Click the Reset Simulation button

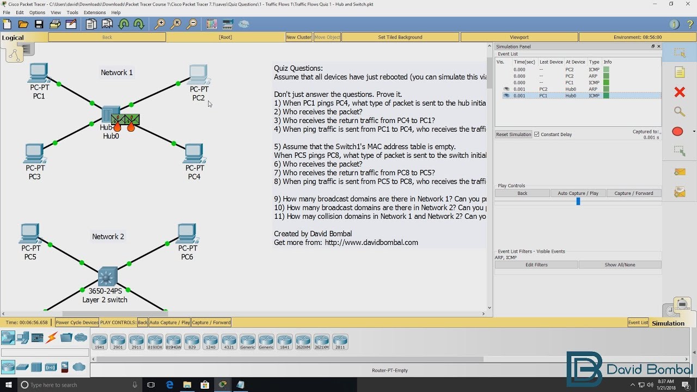pyautogui.click(x=513, y=134)
